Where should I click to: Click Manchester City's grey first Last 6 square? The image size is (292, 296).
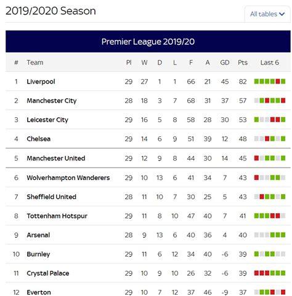(x=256, y=101)
